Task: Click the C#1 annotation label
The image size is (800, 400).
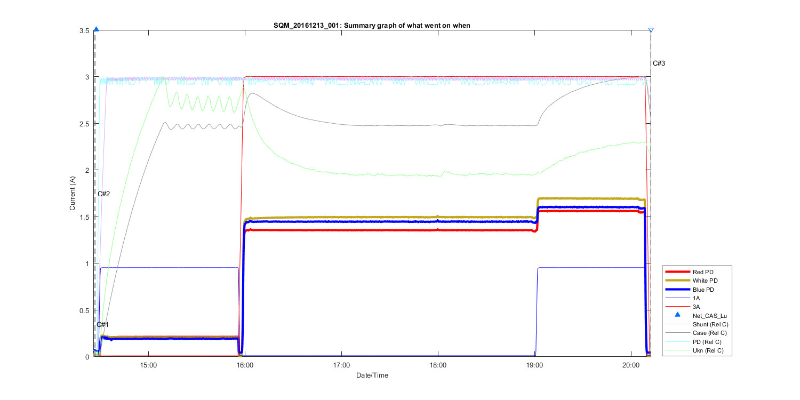Action: click(102, 325)
